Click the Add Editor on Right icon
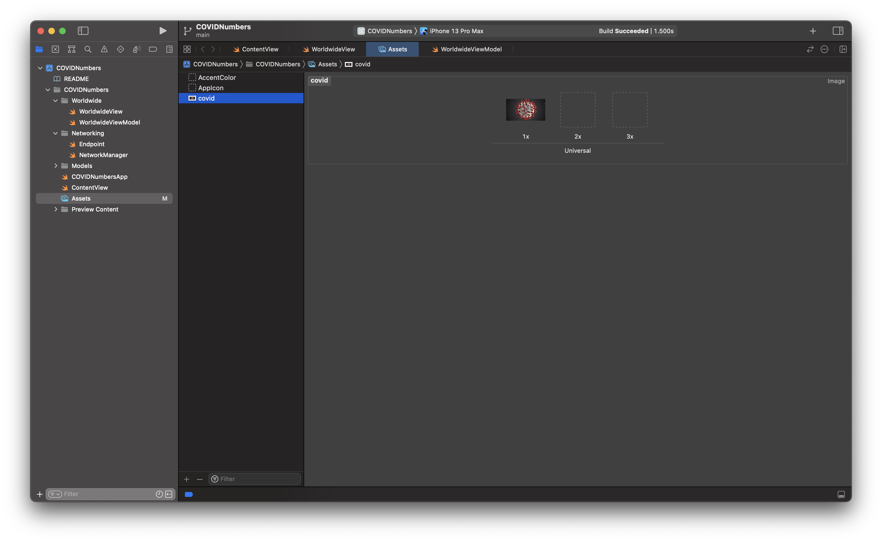 click(843, 49)
